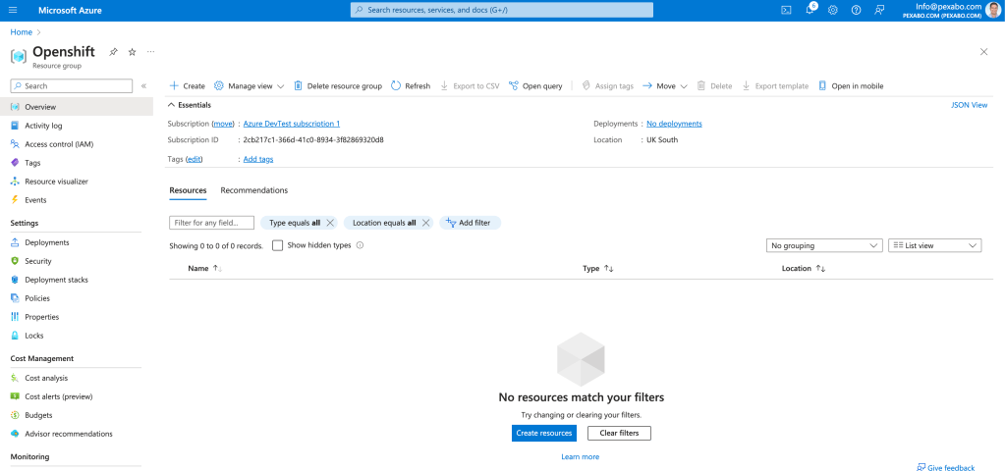Screen dimensions: 1005x471
Task: Click Give feedback link
Action: 945,468
